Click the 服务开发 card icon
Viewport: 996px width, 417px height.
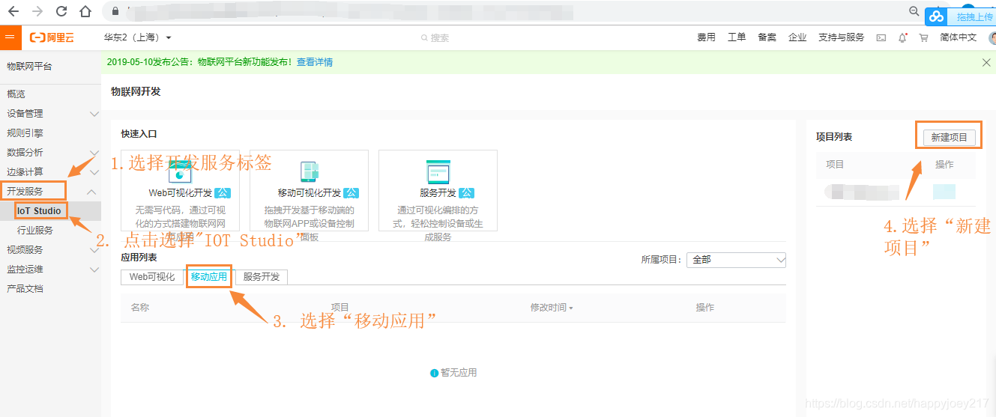click(438, 171)
